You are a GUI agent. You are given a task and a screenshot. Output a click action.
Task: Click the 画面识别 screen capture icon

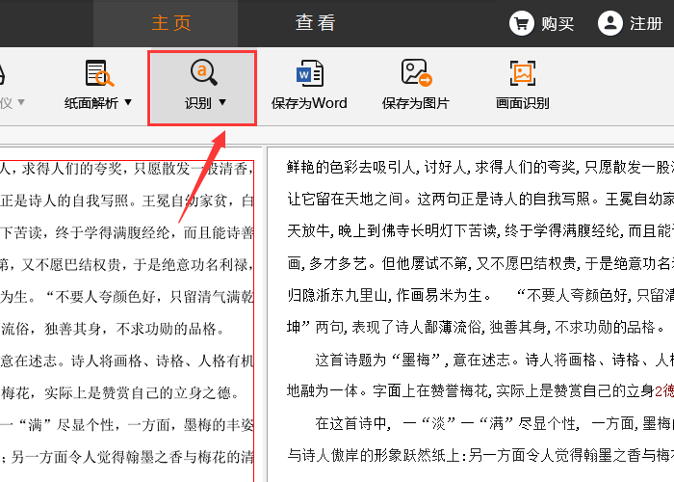click(x=522, y=73)
